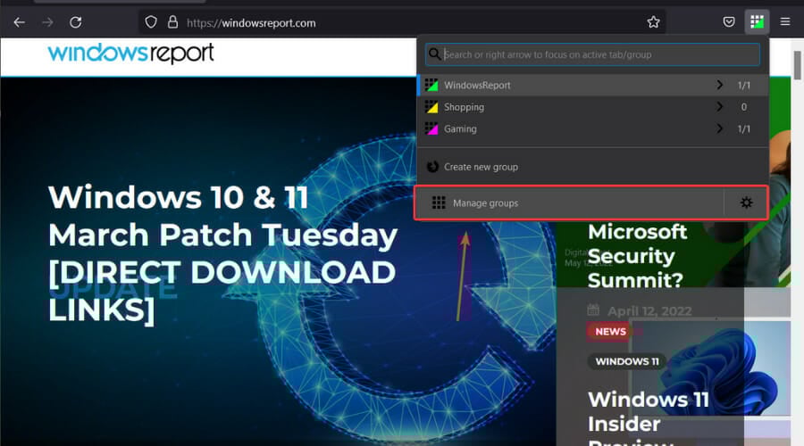
Task: Click the Gaming tab count 1/1
Action: 743,129
